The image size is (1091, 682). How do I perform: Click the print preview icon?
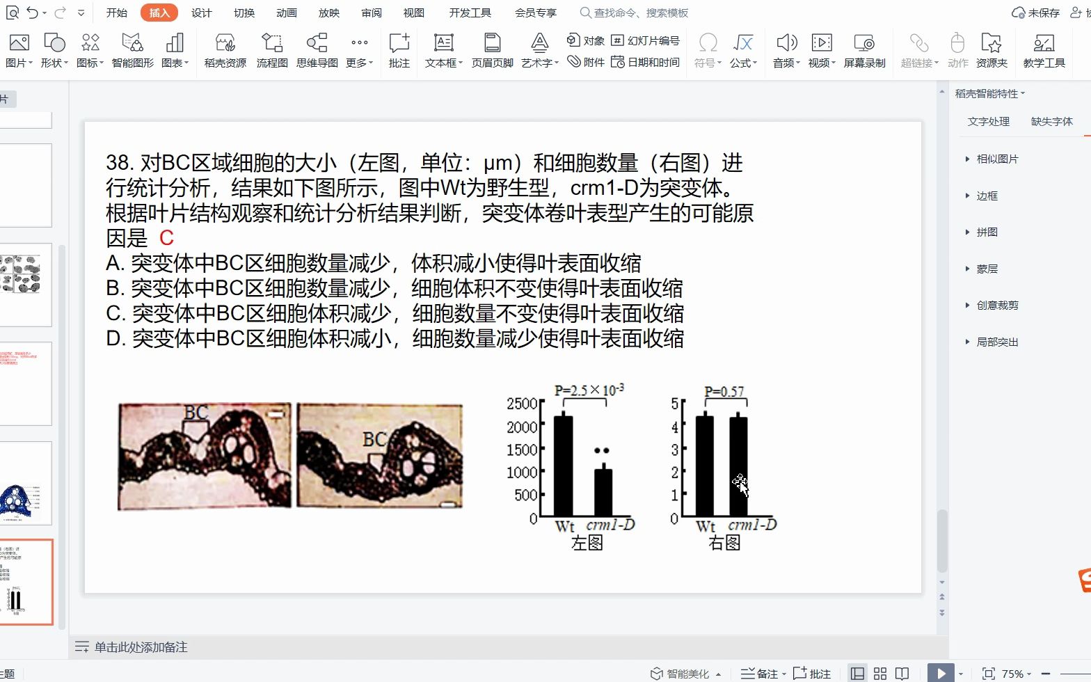(x=11, y=13)
